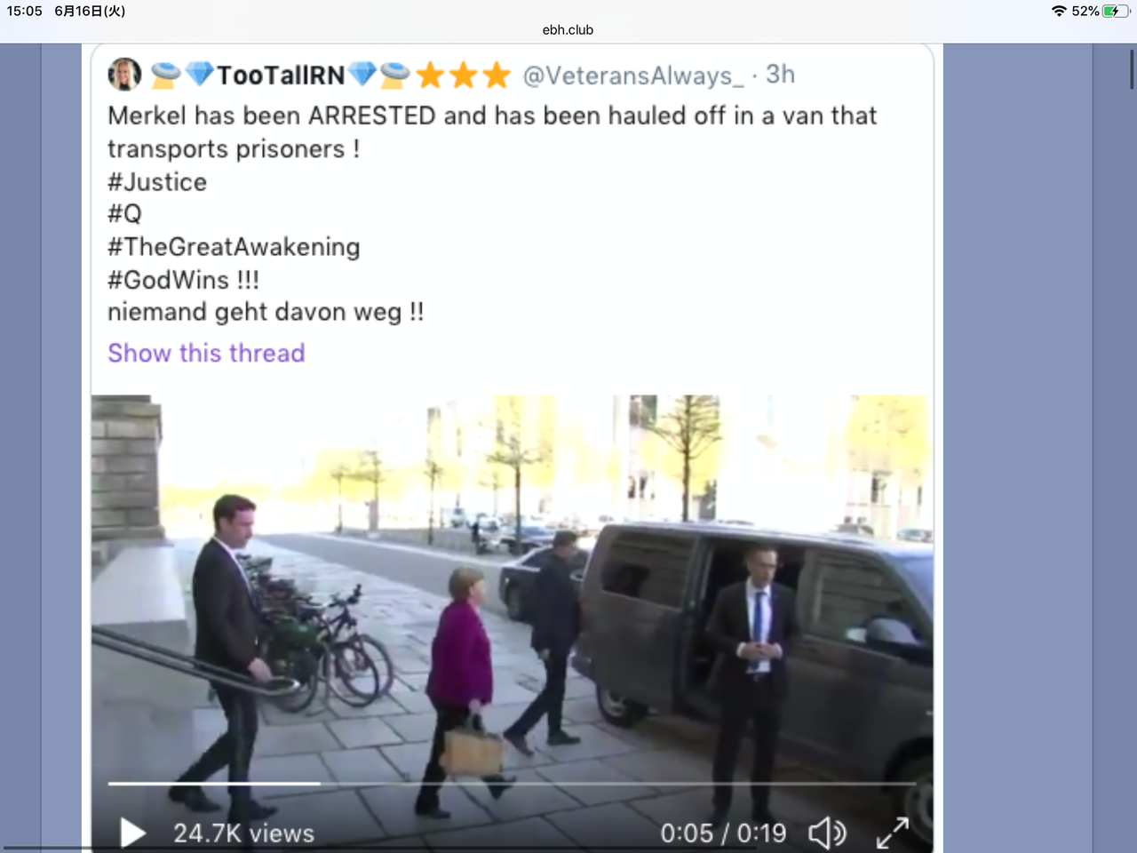Image resolution: width=1137 pixels, height=853 pixels.
Task: Click the TooTallRN display name
Action: (x=281, y=76)
